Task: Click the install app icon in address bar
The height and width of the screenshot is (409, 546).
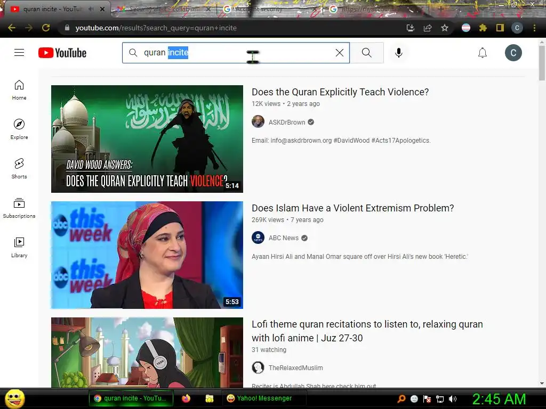Action: coord(411,28)
